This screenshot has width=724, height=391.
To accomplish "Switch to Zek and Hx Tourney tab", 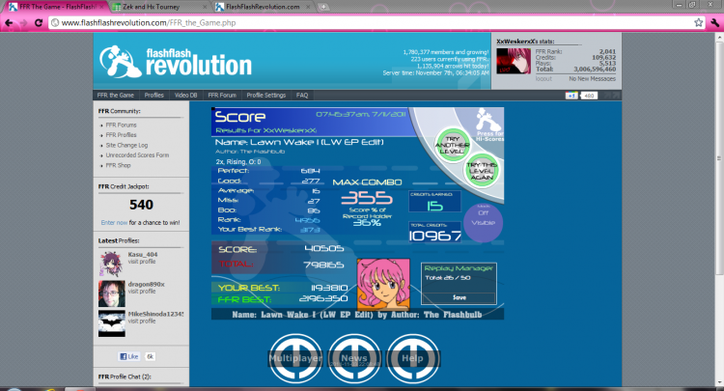I will coord(157,7).
